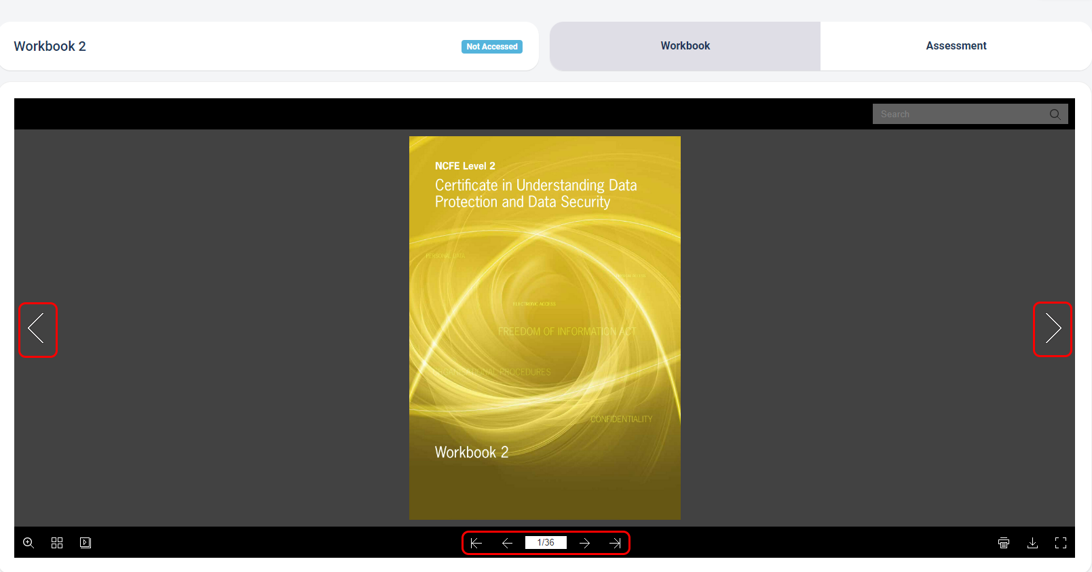1092x572 pixels.
Task: Click the Workbook 2 cover page
Action: pyautogui.click(x=545, y=328)
